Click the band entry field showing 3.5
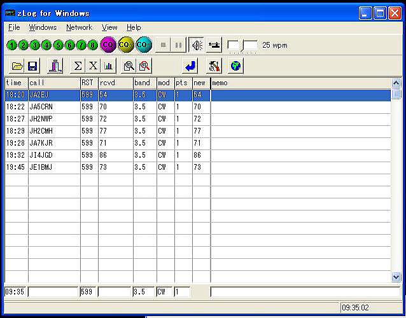The width and height of the screenshot is (406, 318). 144,292
